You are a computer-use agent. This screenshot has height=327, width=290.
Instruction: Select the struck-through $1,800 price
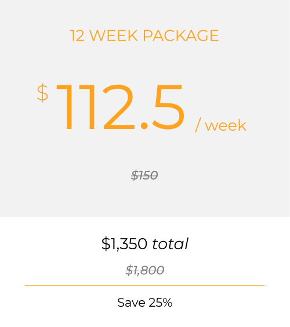[145, 270]
